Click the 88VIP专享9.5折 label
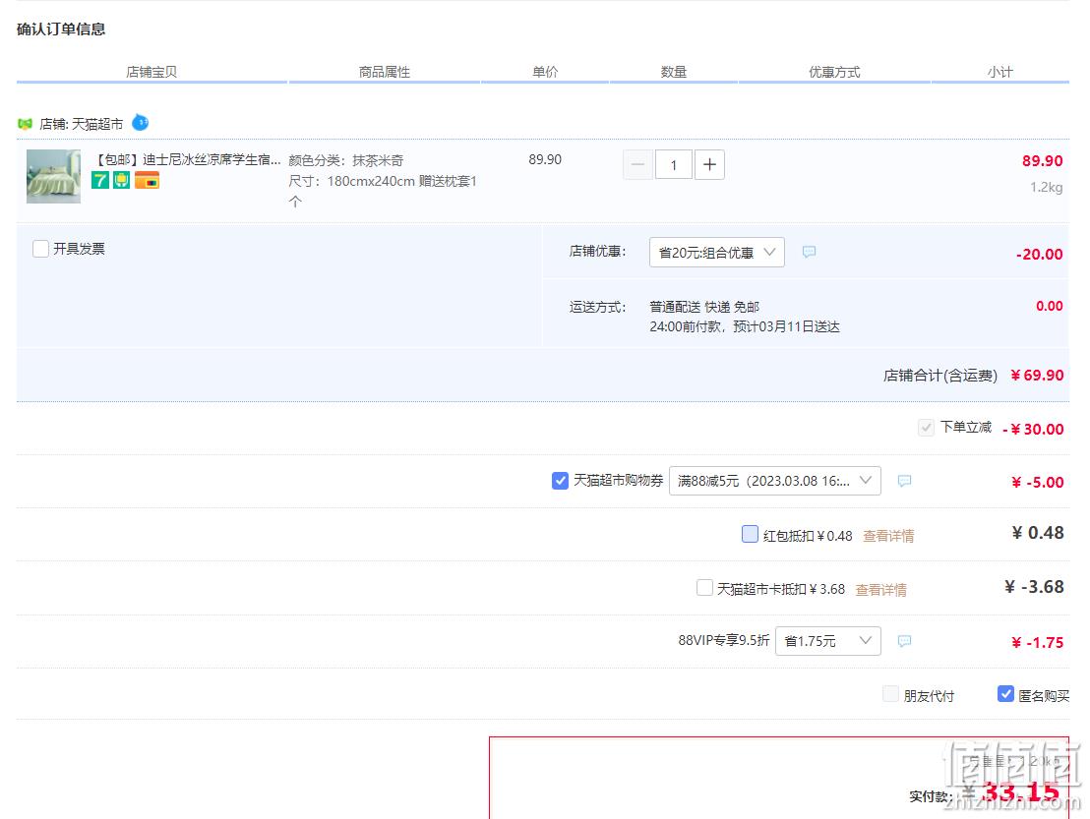The width and height of the screenshot is (1090, 819). tap(724, 640)
